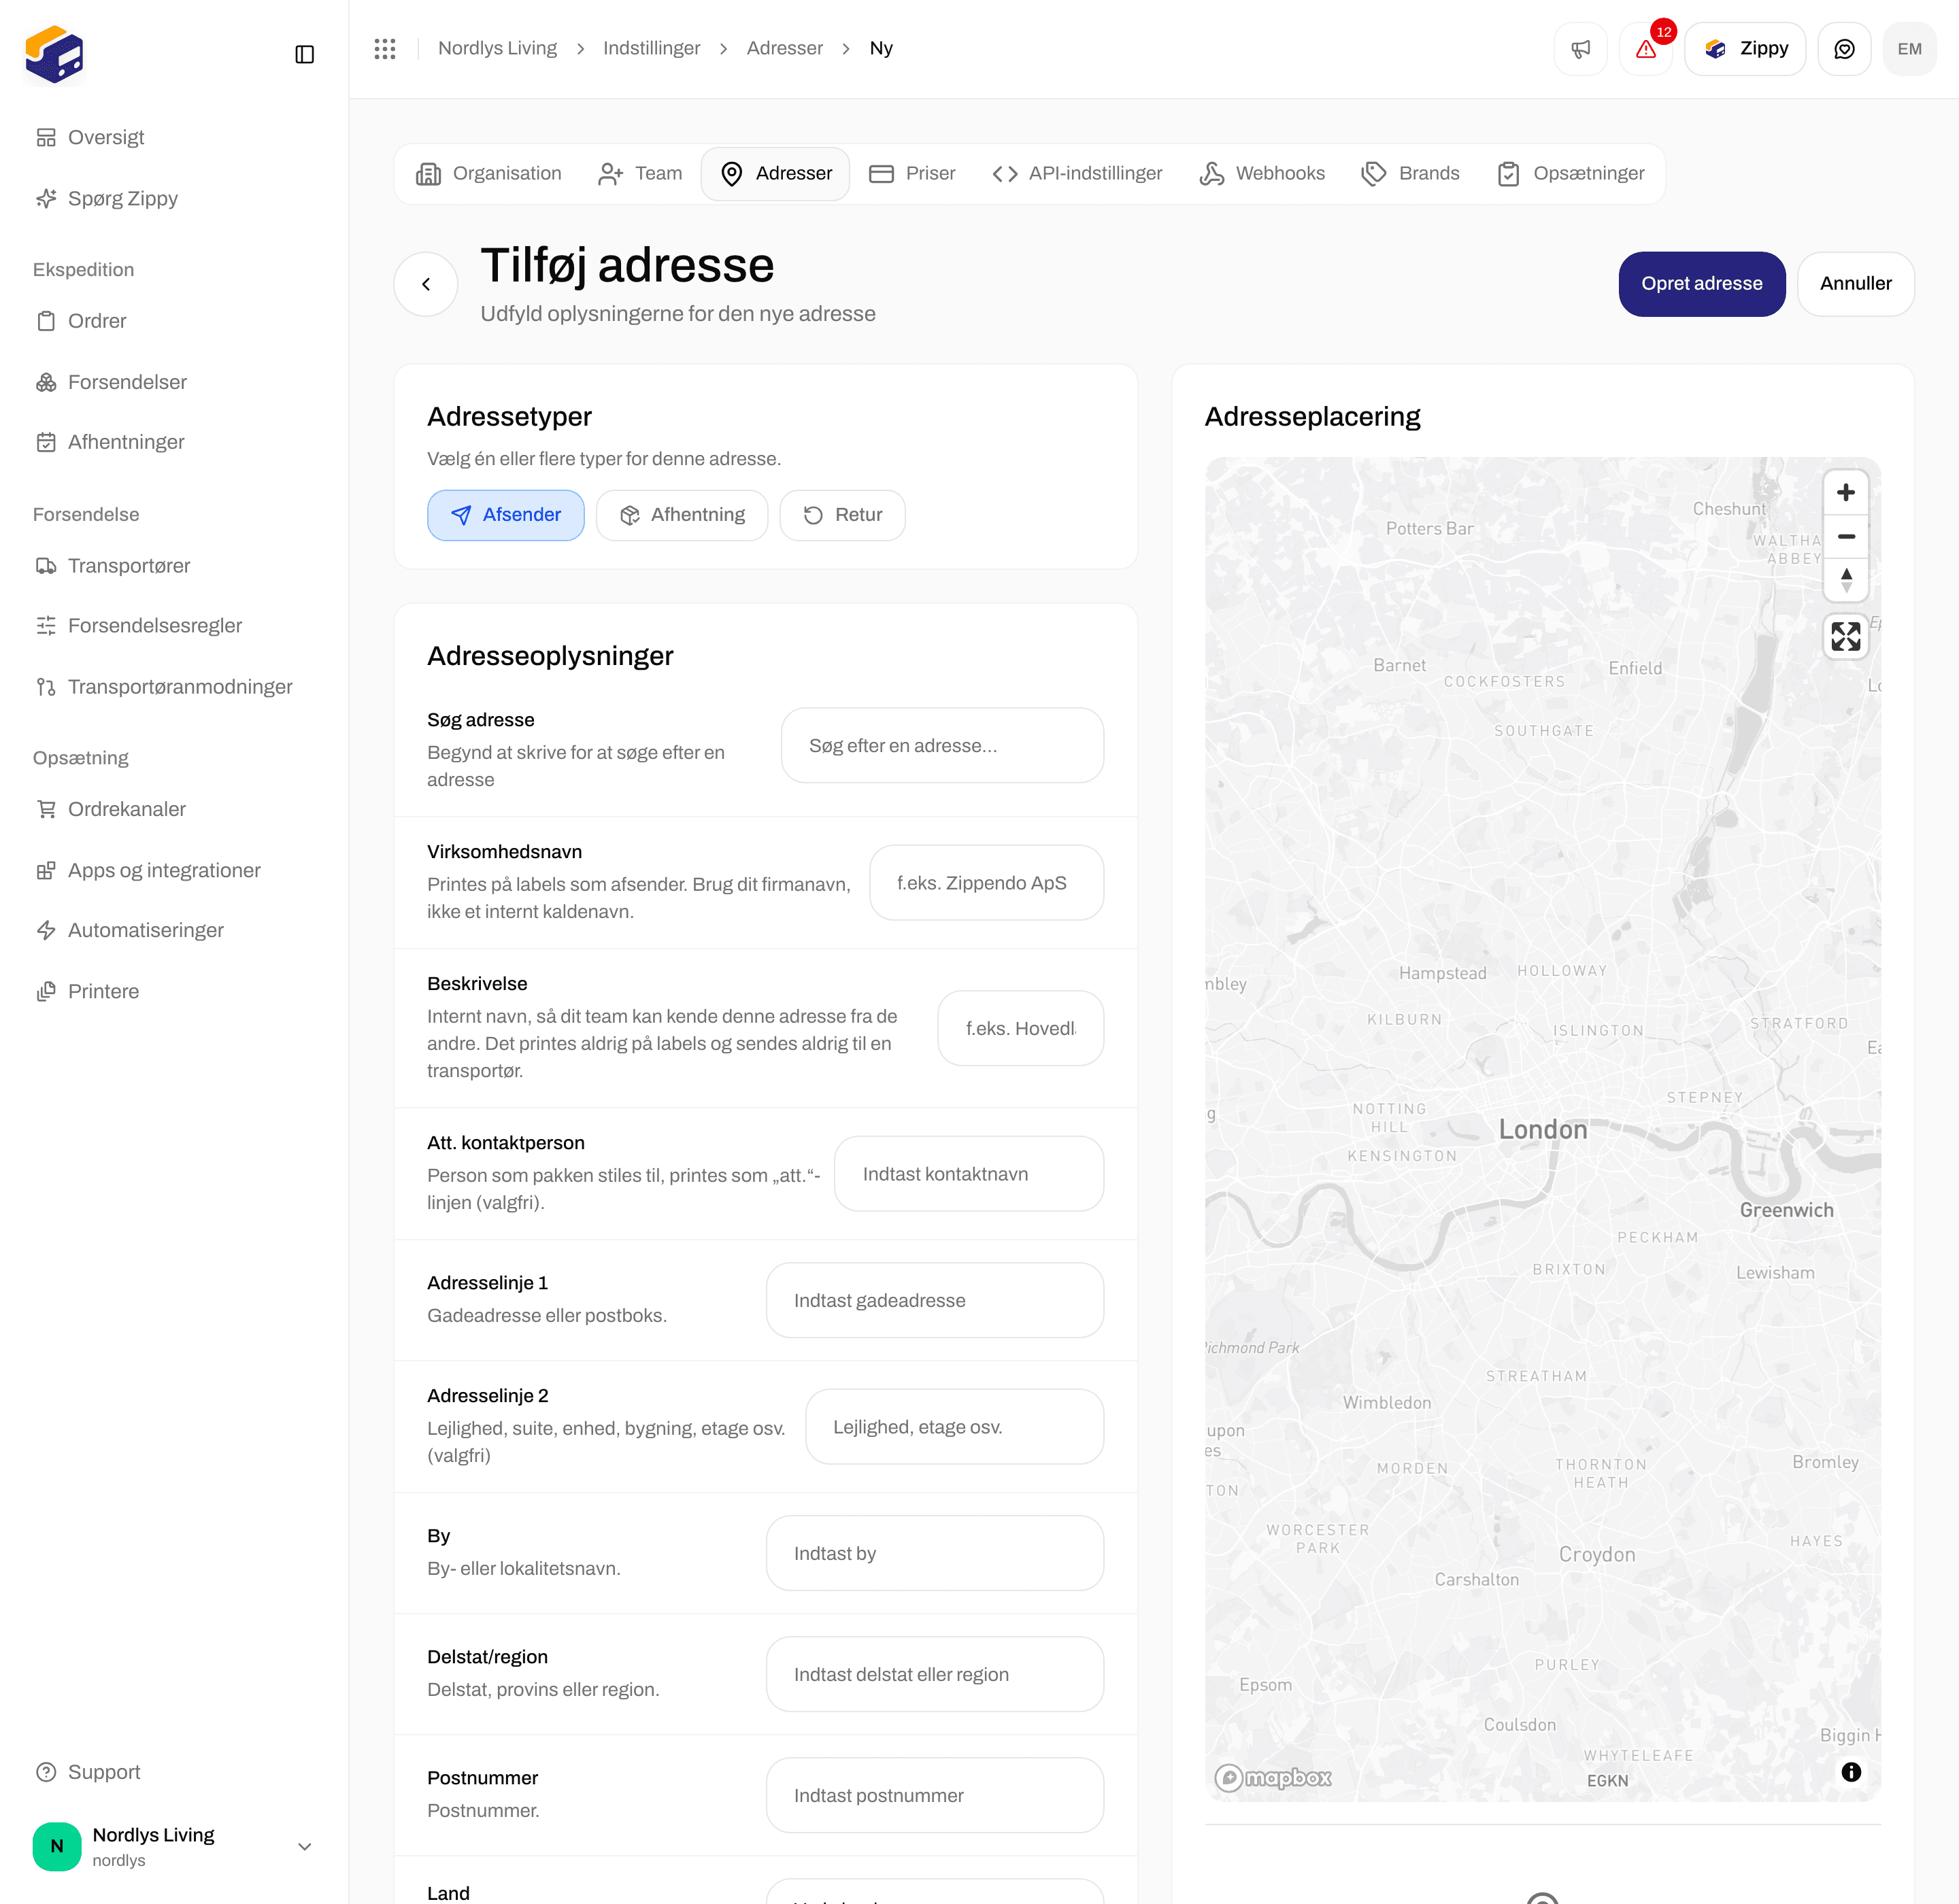Open the Opsætninger tab
This screenshot has width=1959, height=1904.
(1571, 174)
